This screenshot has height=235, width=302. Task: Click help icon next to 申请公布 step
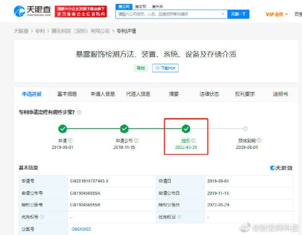pos(136,141)
